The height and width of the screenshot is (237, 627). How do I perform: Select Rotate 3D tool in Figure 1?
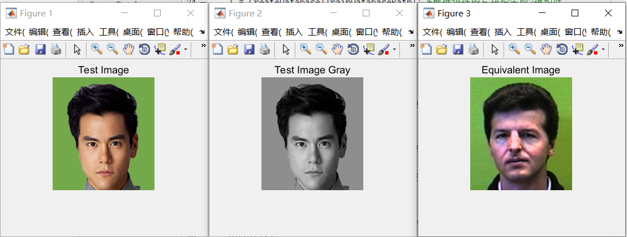[144, 50]
